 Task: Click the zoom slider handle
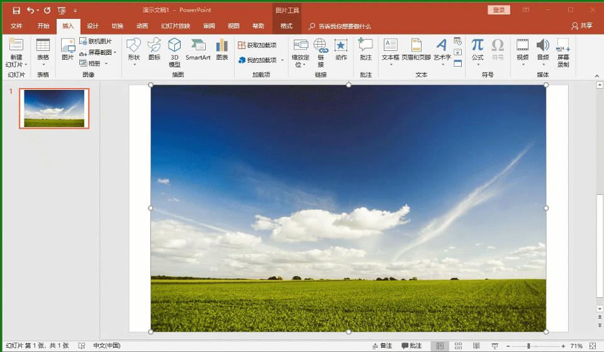pyautogui.click(x=528, y=346)
